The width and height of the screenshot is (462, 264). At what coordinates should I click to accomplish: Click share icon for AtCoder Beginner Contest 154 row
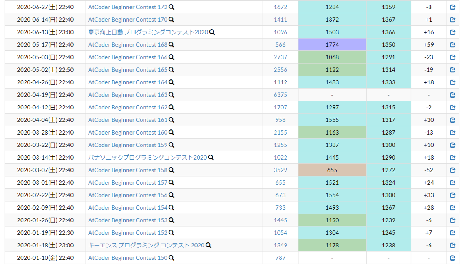[453, 207]
